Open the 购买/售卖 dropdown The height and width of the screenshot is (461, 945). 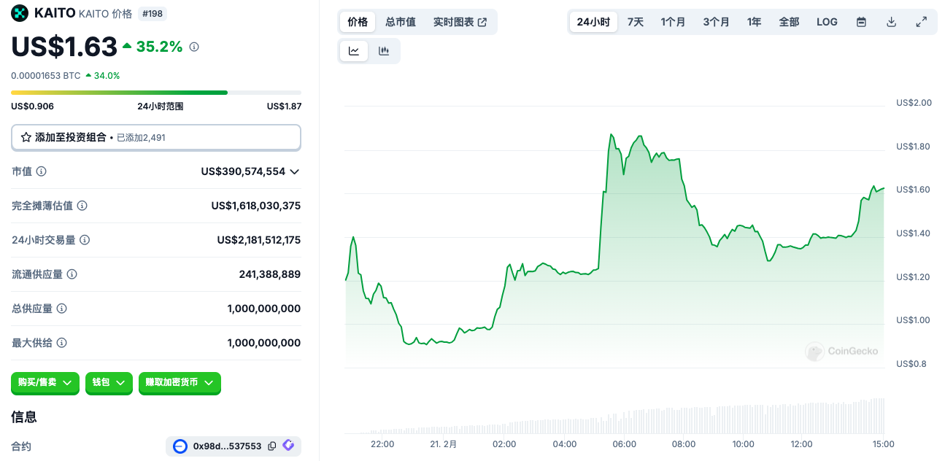click(x=45, y=382)
